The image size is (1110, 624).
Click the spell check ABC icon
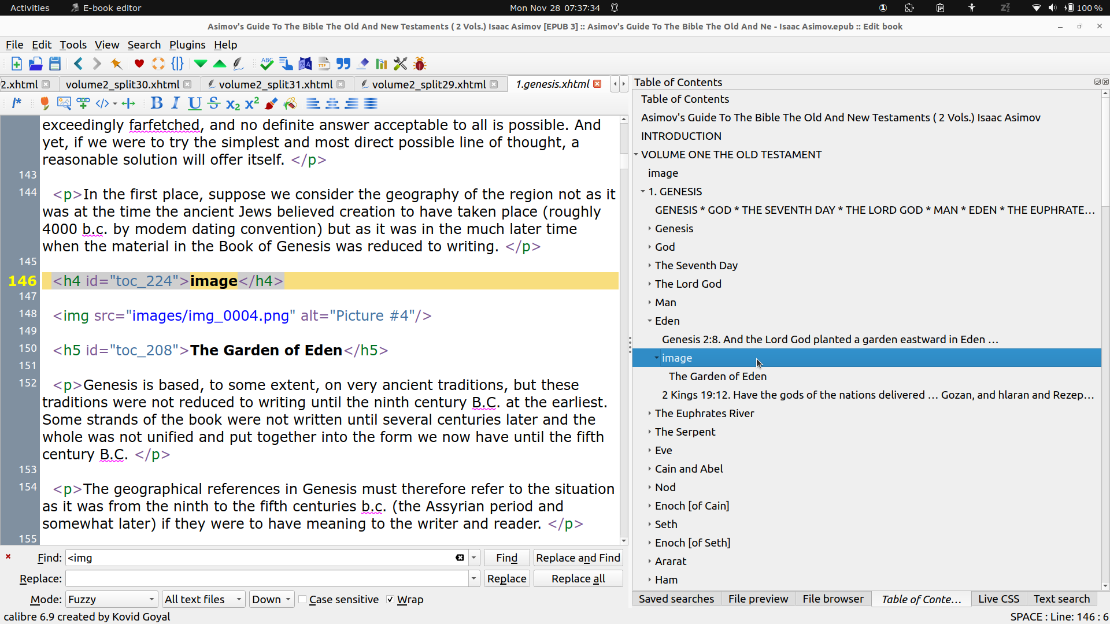coord(267,64)
